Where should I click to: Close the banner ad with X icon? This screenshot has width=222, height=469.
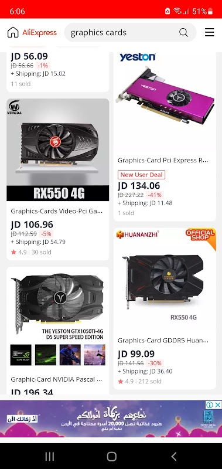[x=218, y=405]
